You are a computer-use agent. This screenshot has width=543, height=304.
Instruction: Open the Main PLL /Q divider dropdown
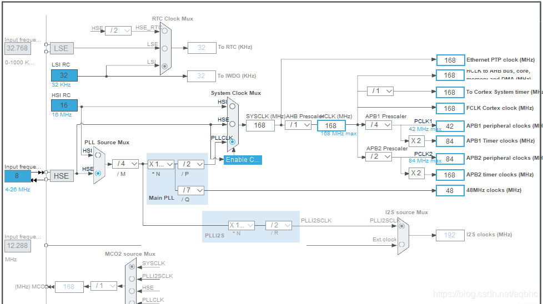(x=191, y=190)
